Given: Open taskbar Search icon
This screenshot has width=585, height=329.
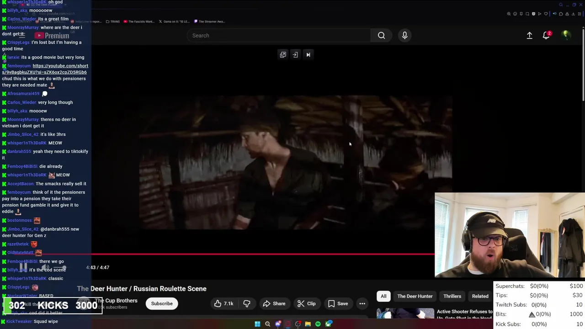Looking at the screenshot, I should click(x=267, y=324).
